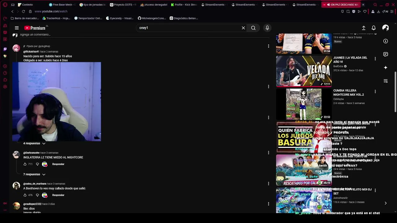The image size is (397, 223).
Task: Open a new browser tab with plus
Action: [x=363, y=5]
